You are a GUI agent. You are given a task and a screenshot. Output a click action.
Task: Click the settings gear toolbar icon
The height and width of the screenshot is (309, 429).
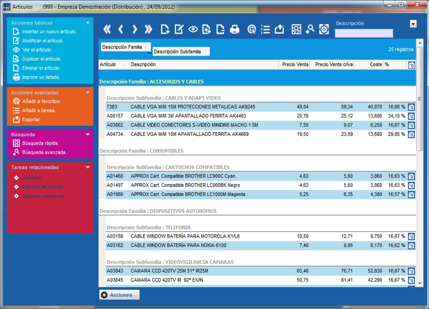324,29
